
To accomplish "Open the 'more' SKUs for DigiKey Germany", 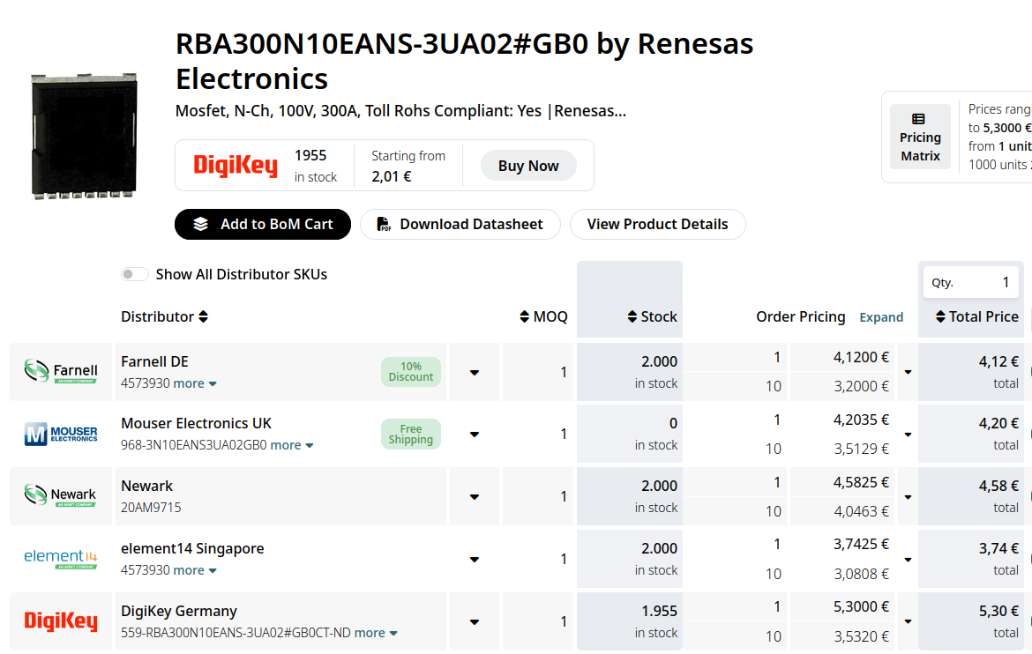I will click(x=376, y=633).
